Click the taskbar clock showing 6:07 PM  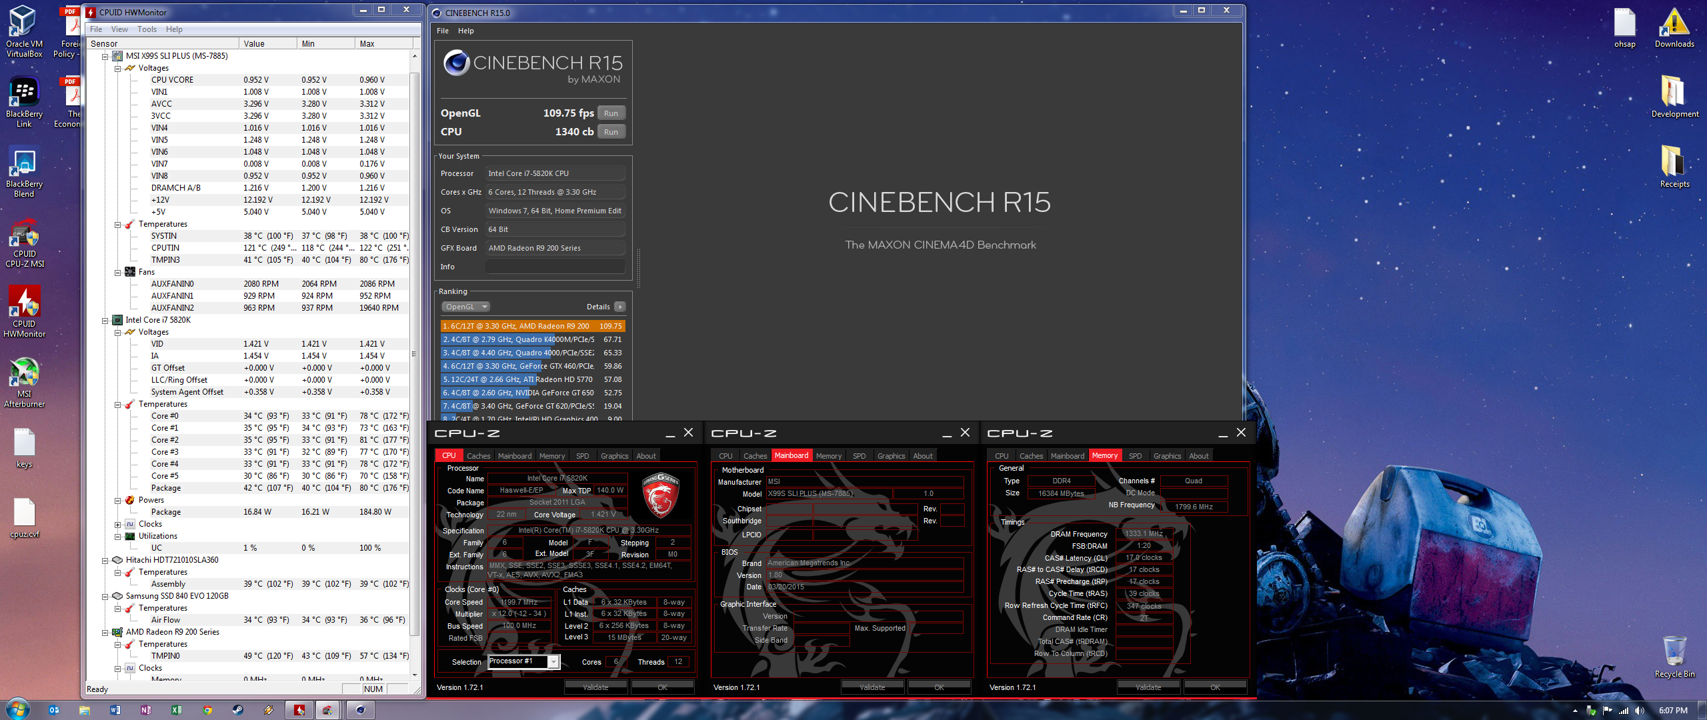pyautogui.click(x=1673, y=711)
